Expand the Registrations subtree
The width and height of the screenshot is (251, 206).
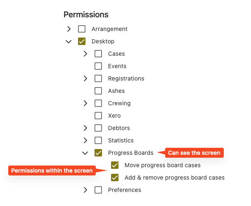[85, 78]
